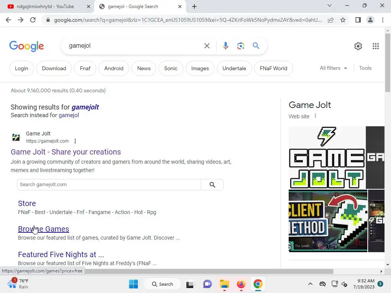This screenshot has width=391, height=293.
Task: Open more options next to Web site
Action: coord(315,116)
